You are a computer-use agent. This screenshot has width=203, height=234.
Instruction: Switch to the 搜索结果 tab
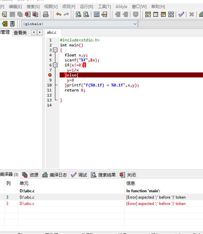point(103,175)
